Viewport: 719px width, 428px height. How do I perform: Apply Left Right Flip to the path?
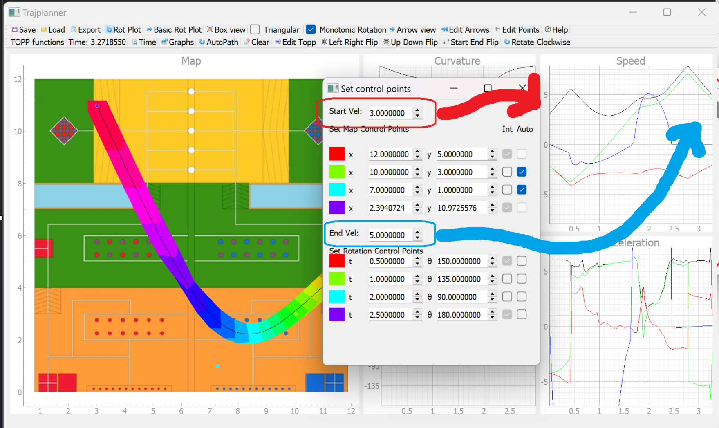tap(350, 42)
